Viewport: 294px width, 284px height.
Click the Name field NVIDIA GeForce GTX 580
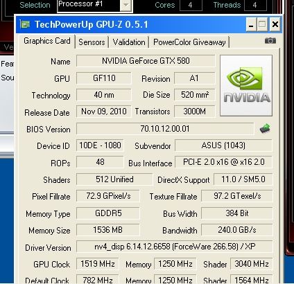(x=146, y=61)
